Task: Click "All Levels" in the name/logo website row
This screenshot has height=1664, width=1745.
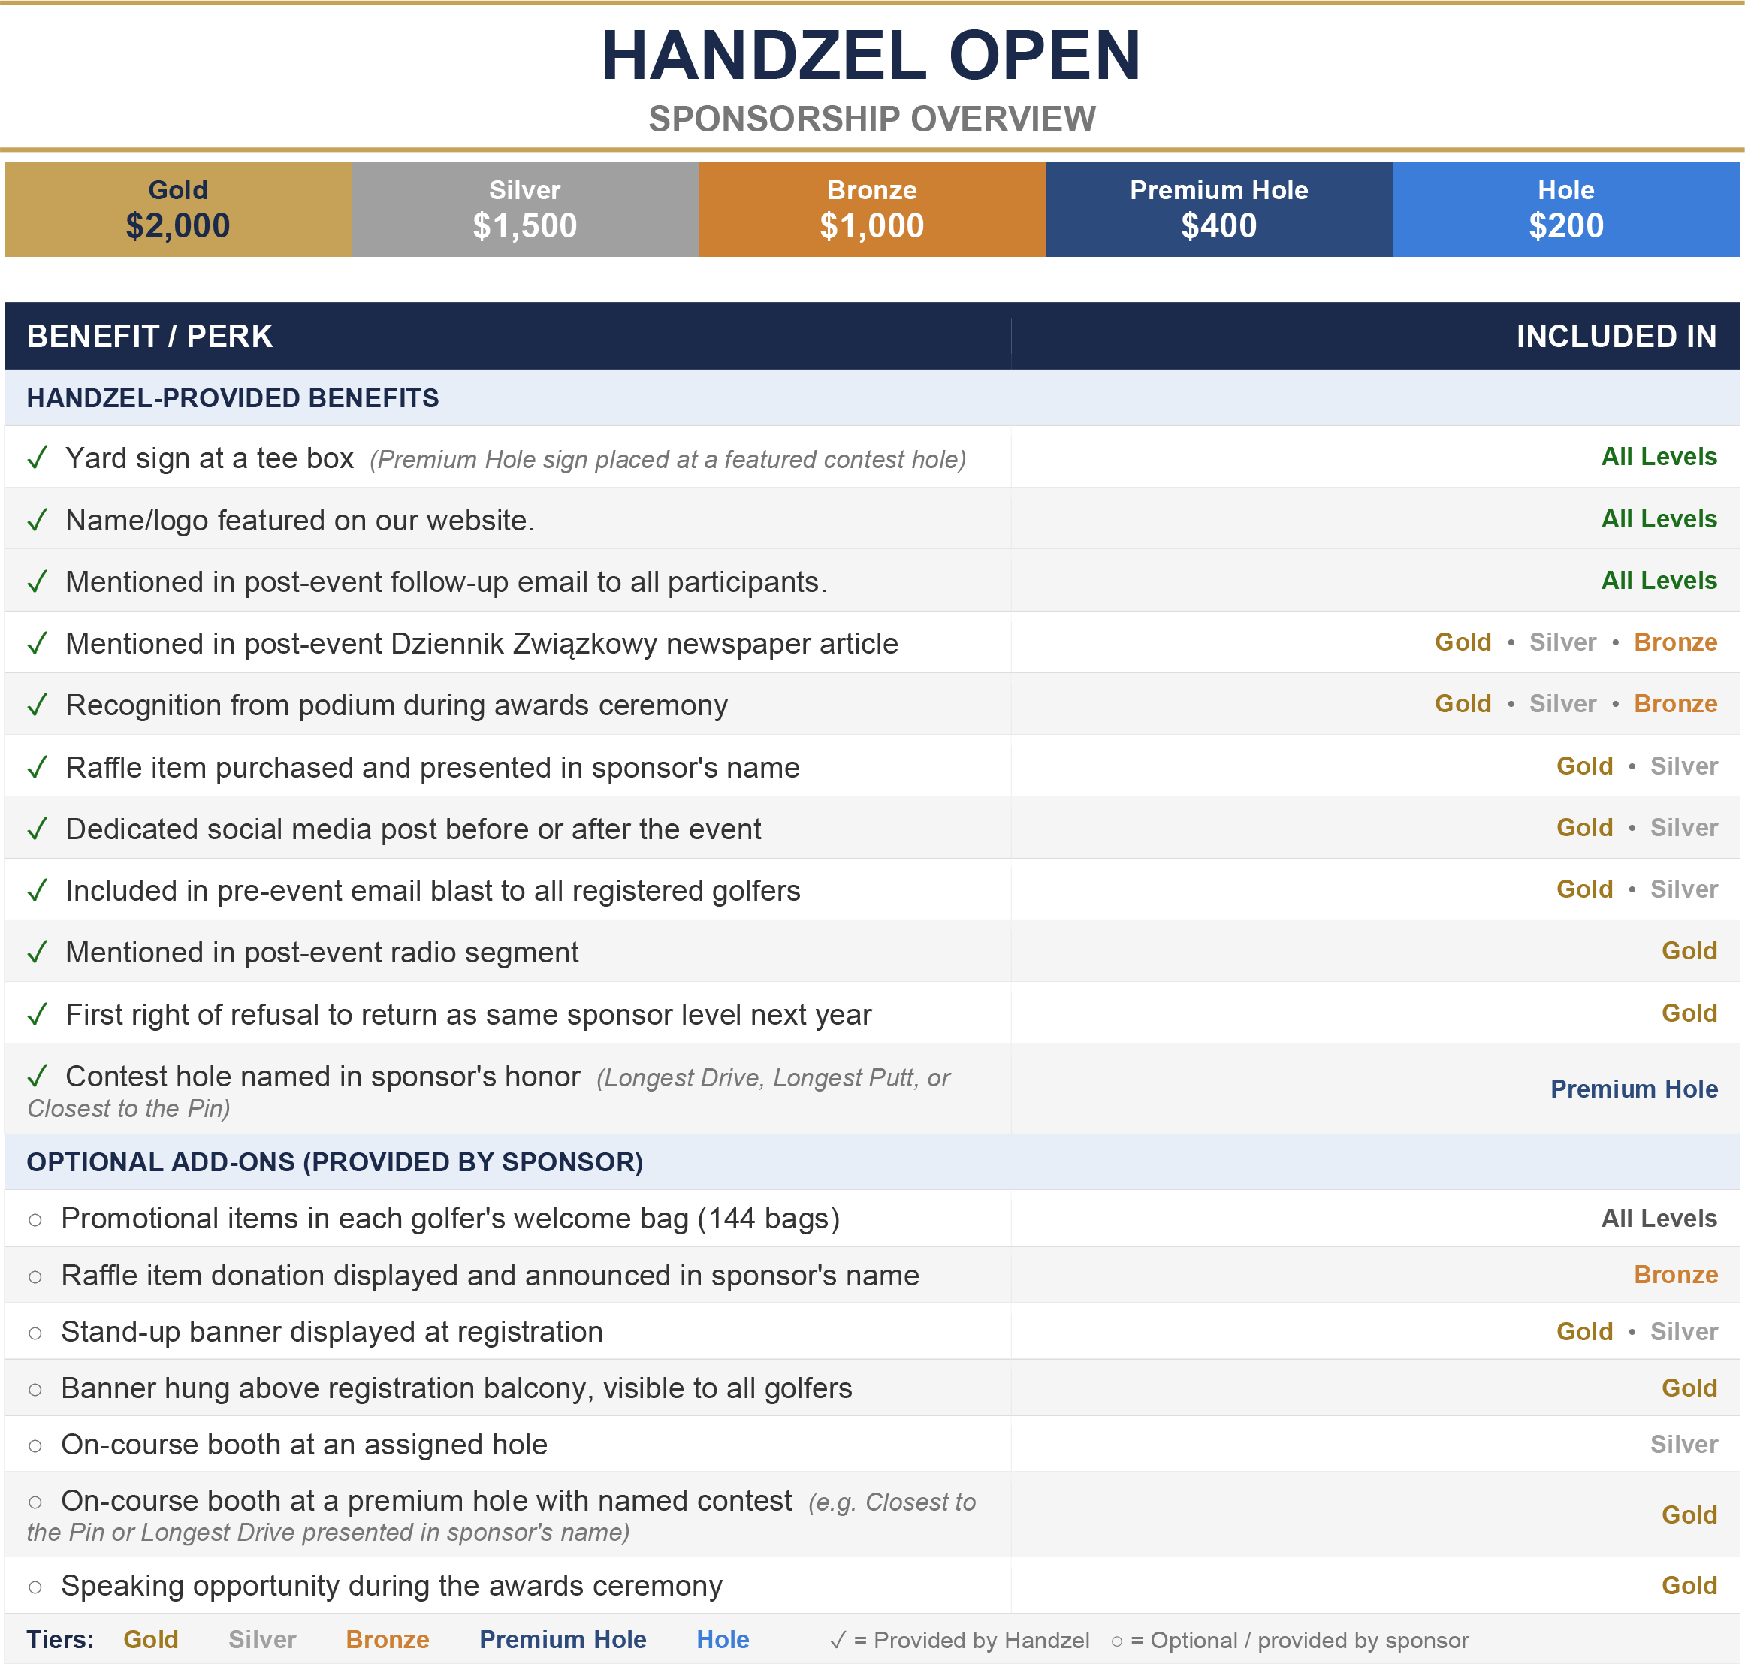Action: (x=1659, y=519)
